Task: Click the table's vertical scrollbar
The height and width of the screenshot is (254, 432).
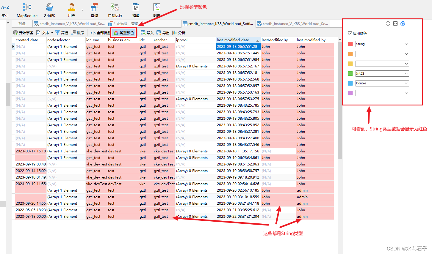Action: pos(340,101)
